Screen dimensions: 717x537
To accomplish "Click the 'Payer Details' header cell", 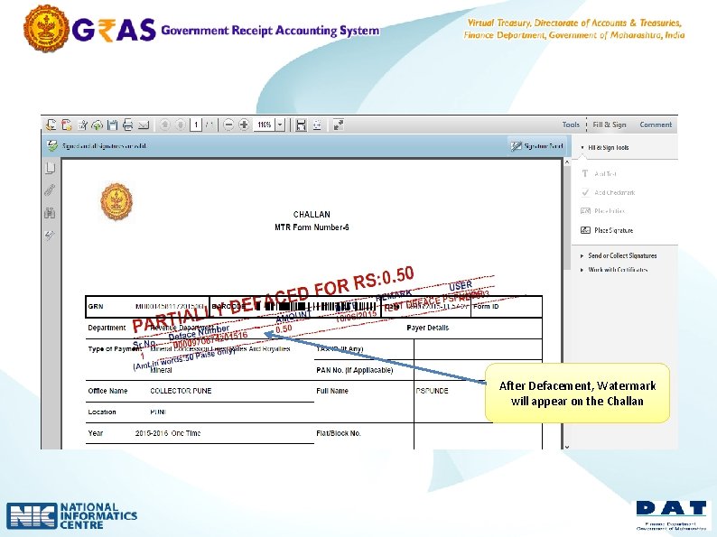I will tap(427, 328).
